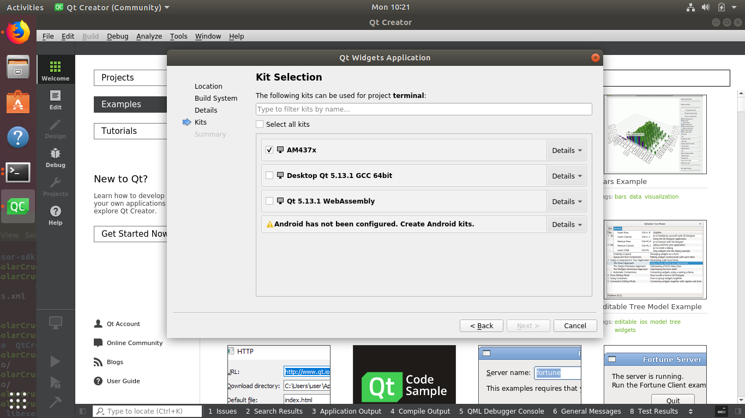Open the Editable Tree Model Example thumbnail

[655, 260]
